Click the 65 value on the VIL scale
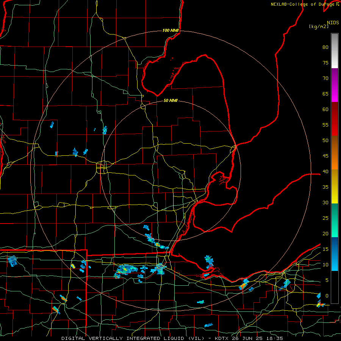This screenshot has height=341, width=341. click(325, 94)
